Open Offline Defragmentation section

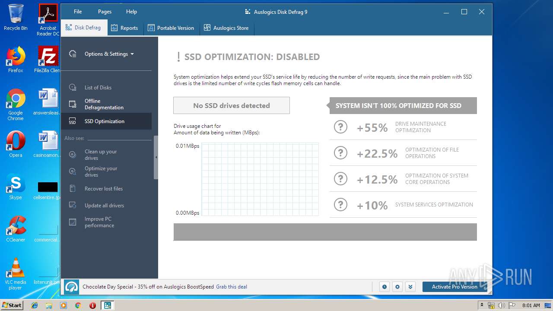point(106,104)
